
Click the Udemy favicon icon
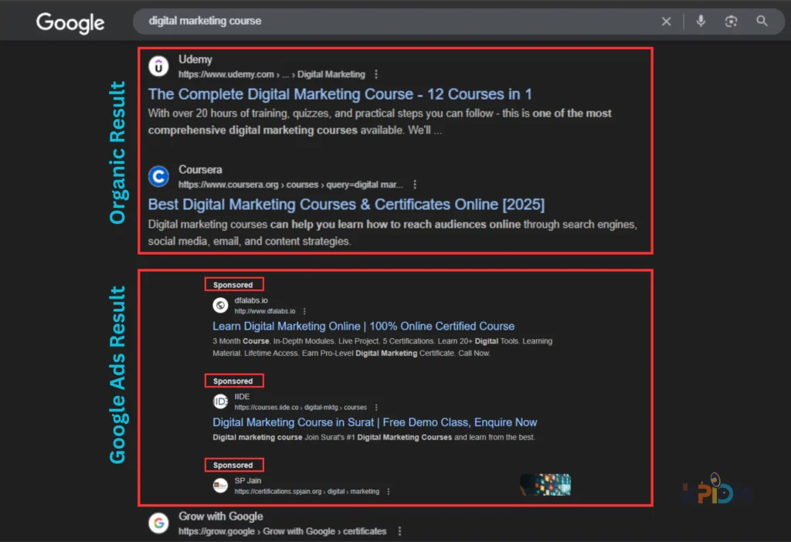pyautogui.click(x=158, y=67)
